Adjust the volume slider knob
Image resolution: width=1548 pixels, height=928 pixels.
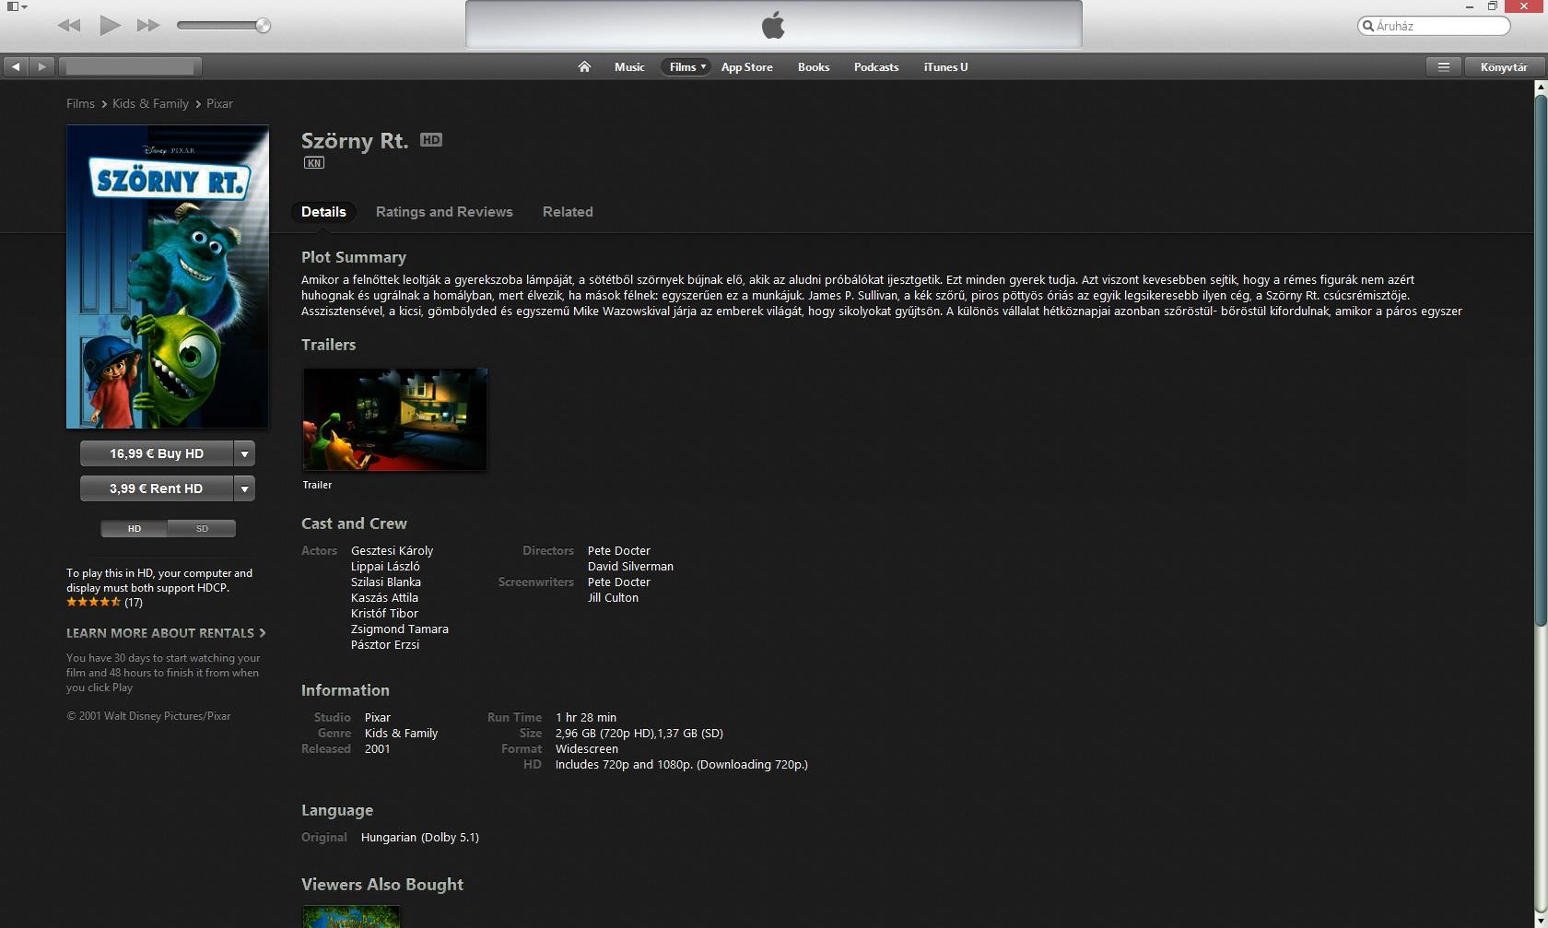click(263, 26)
